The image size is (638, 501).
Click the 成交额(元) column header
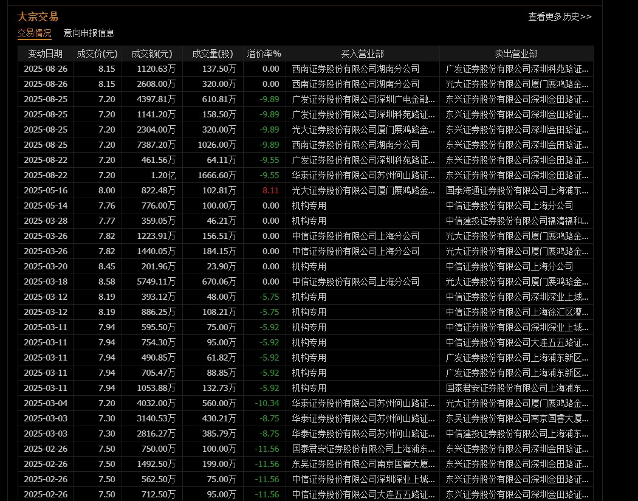pyautogui.click(x=152, y=54)
